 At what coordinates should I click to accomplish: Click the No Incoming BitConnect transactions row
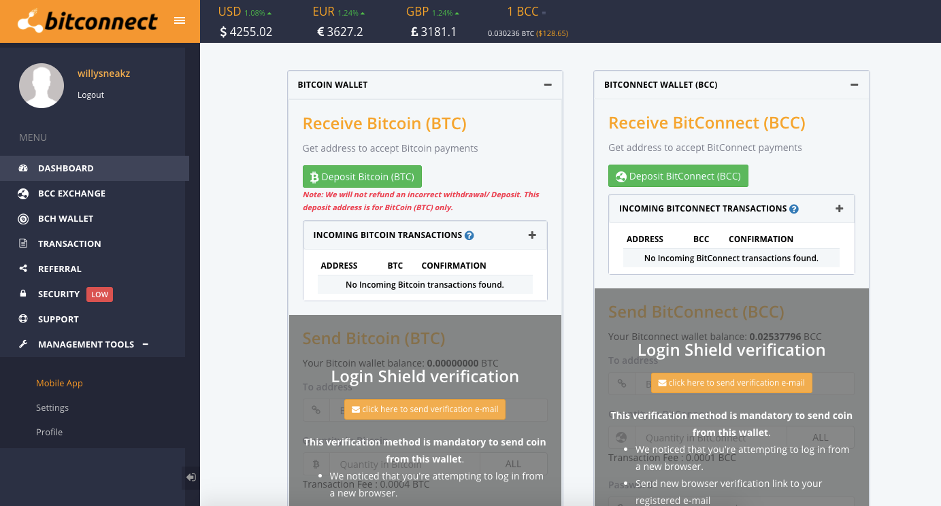(731, 258)
